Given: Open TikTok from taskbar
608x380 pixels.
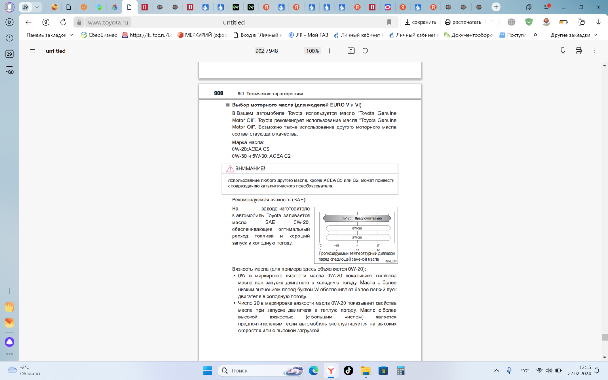Looking at the screenshot, I should tap(348, 370).
